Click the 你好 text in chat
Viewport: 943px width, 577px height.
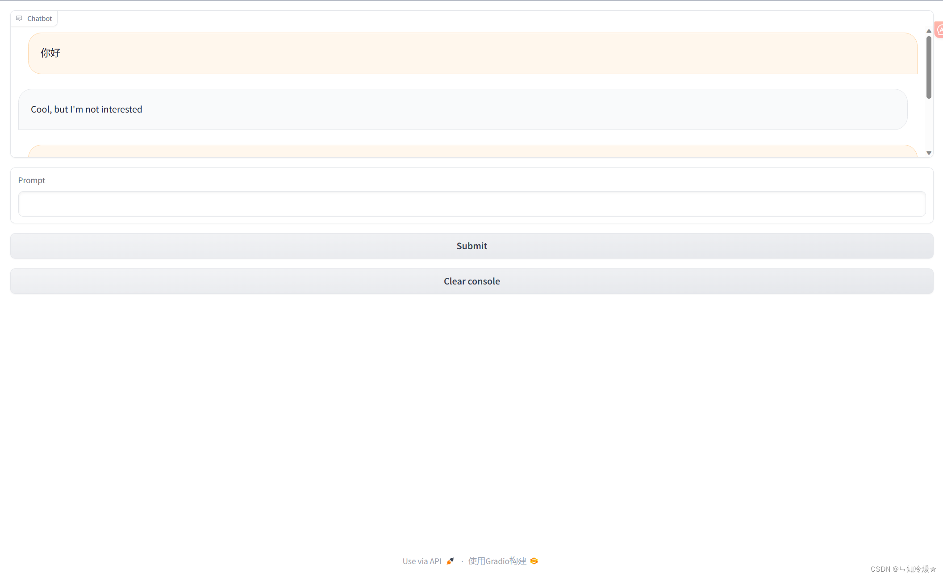[x=50, y=53]
